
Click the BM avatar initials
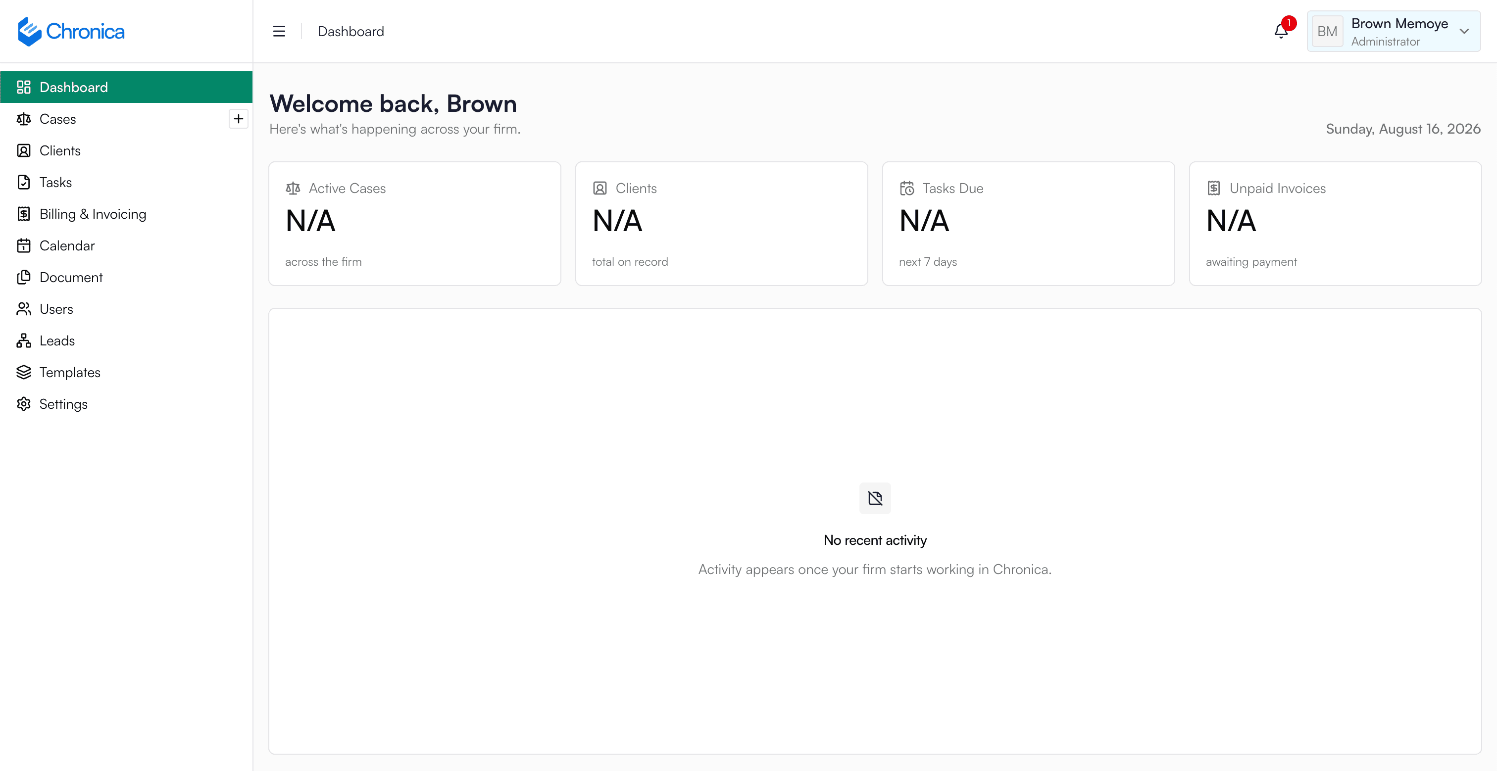pyautogui.click(x=1327, y=31)
